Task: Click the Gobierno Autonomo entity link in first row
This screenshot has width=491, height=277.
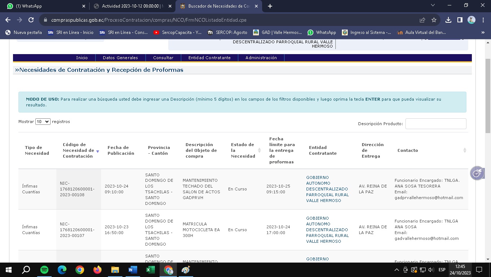Action: (x=327, y=189)
